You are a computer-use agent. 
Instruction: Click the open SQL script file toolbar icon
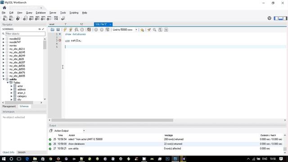11,18
